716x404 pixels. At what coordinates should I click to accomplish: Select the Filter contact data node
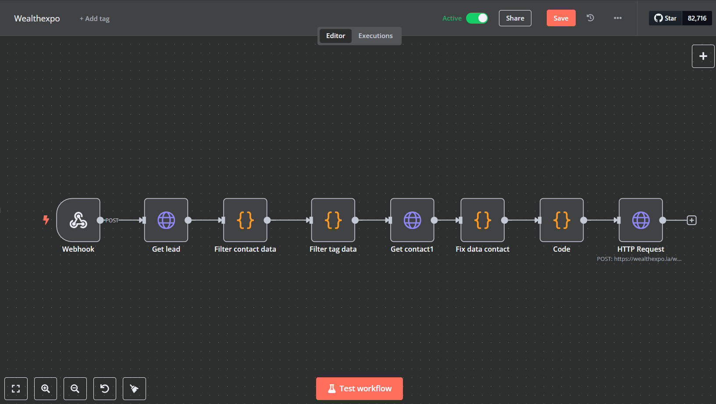245,220
